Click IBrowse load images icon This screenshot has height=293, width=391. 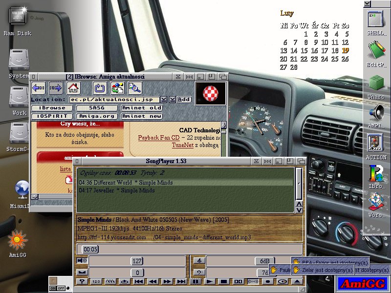point(117,88)
